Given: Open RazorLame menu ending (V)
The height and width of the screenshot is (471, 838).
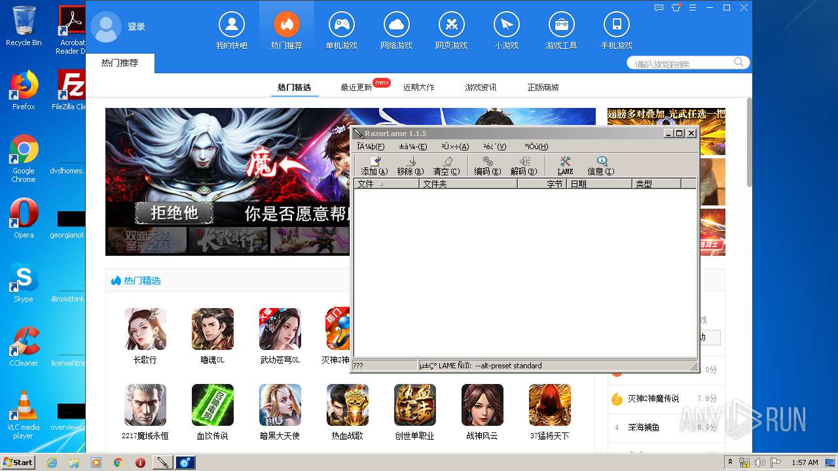Looking at the screenshot, I should [x=495, y=147].
